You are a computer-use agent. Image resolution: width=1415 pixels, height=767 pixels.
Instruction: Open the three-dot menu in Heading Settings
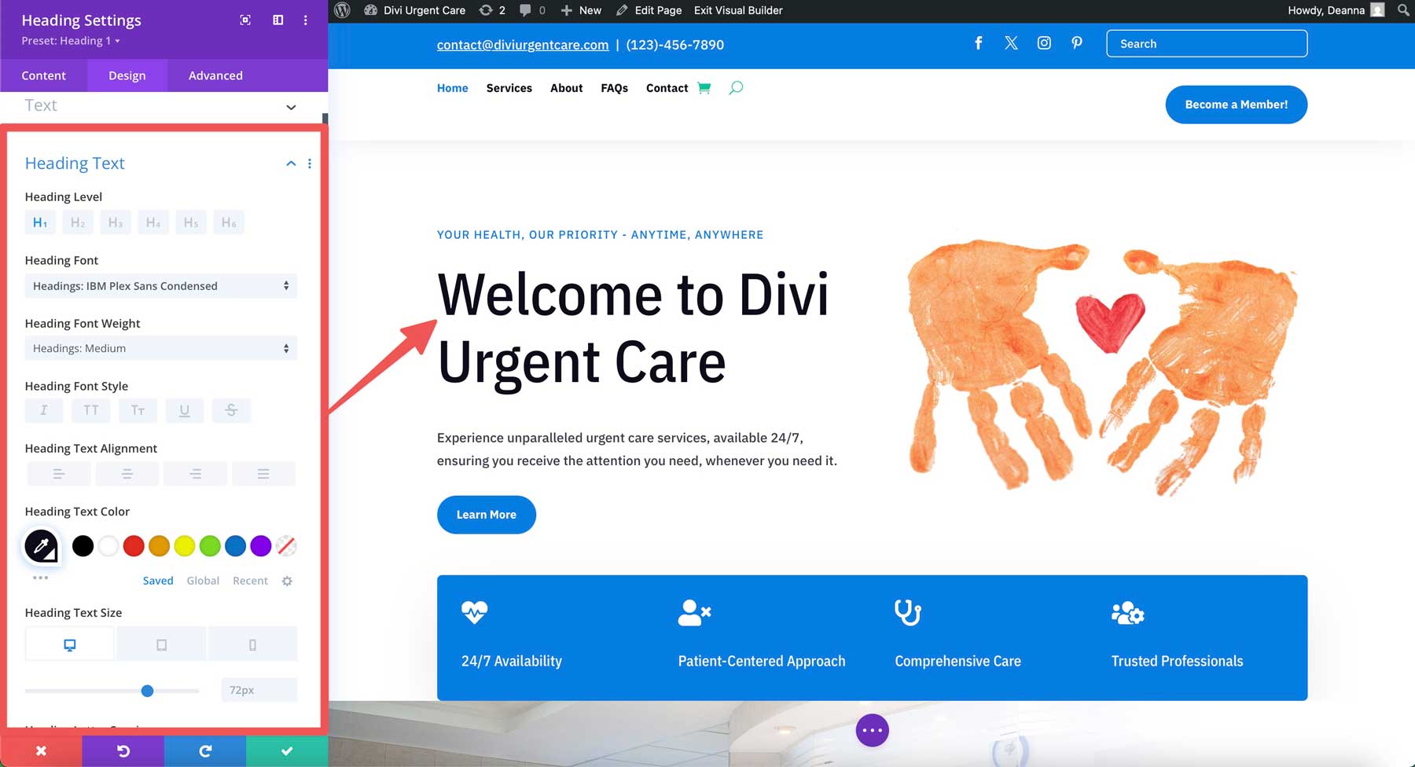click(x=306, y=20)
